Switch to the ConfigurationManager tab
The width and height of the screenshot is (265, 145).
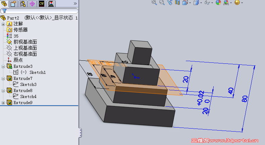point(23,4)
